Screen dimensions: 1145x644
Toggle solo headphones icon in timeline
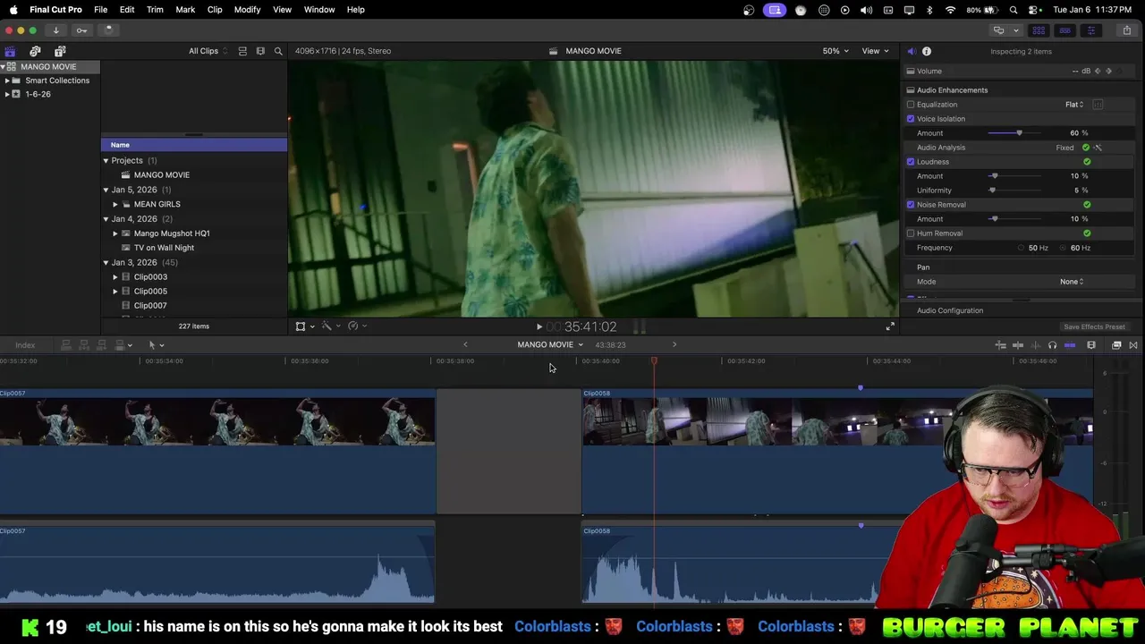click(x=1052, y=345)
